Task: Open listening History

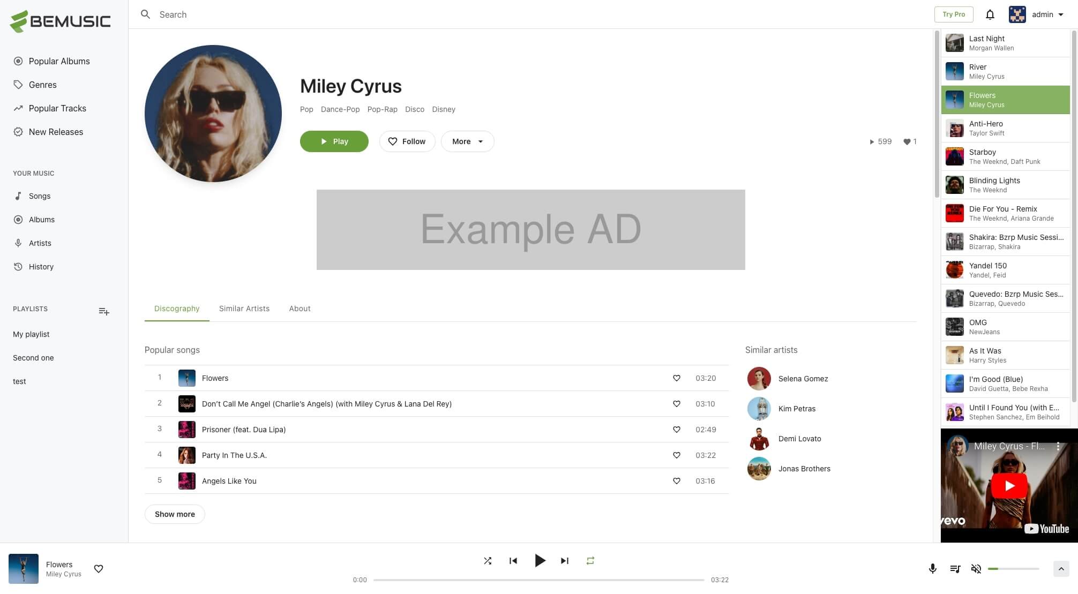Action: click(41, 267)
